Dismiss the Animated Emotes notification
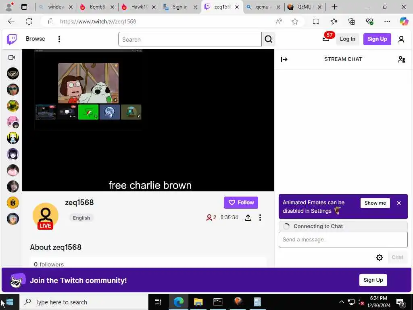The image size is (413, 310). point(399,203)
